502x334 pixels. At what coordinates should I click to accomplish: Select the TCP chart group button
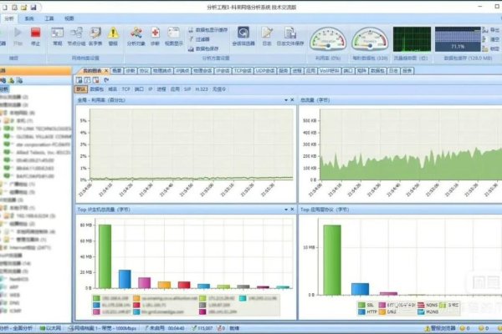point(125,89)
